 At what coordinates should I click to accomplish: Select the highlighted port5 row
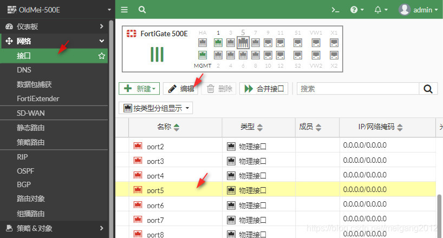coord(276,189)
